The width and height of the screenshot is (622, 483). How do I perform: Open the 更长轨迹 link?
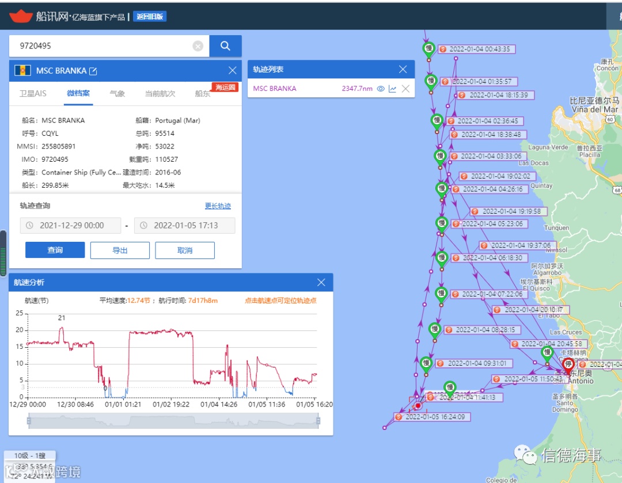[x=218, y=206]
